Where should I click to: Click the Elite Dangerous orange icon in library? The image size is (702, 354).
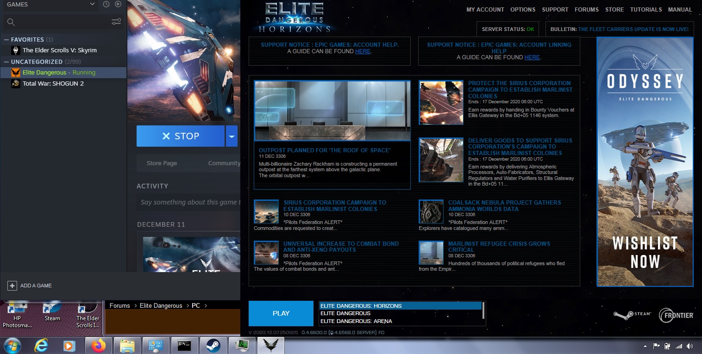pyautogui.click(x=16, y=73)
